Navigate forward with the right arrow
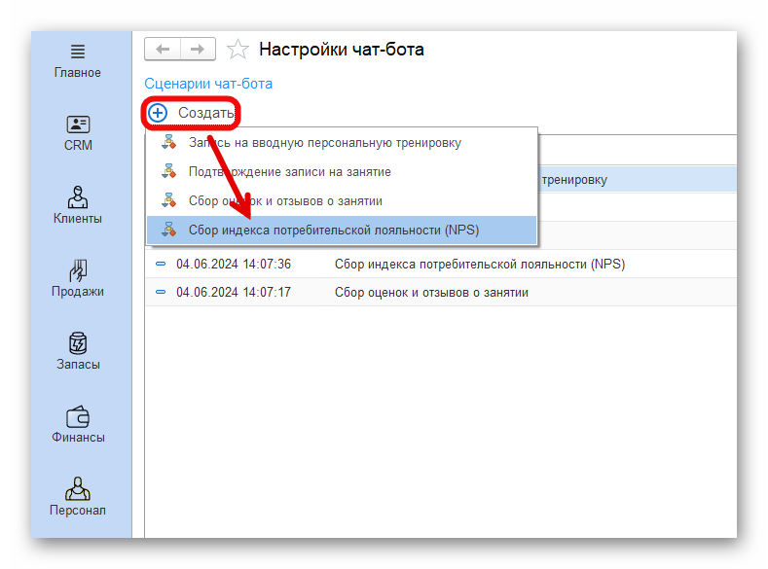768x569 pixels. 198,49
